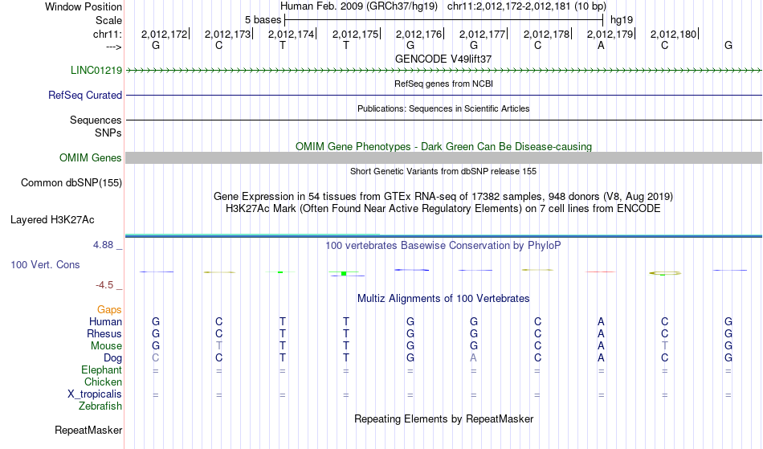Click the 2,012,172 position label in ruler
Screen dimensions: 763x449
[165, 34]
